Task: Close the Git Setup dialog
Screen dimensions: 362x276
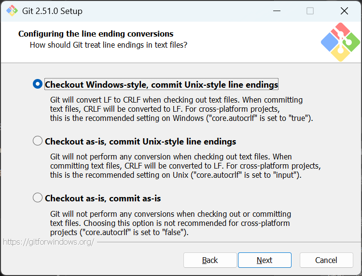Action: click(344, 11)
